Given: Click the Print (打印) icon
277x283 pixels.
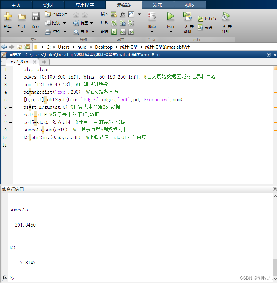Looking at the screenshot, I should pos(48,32).
